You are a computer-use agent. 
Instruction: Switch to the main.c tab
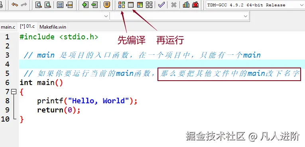click(8, 27)
